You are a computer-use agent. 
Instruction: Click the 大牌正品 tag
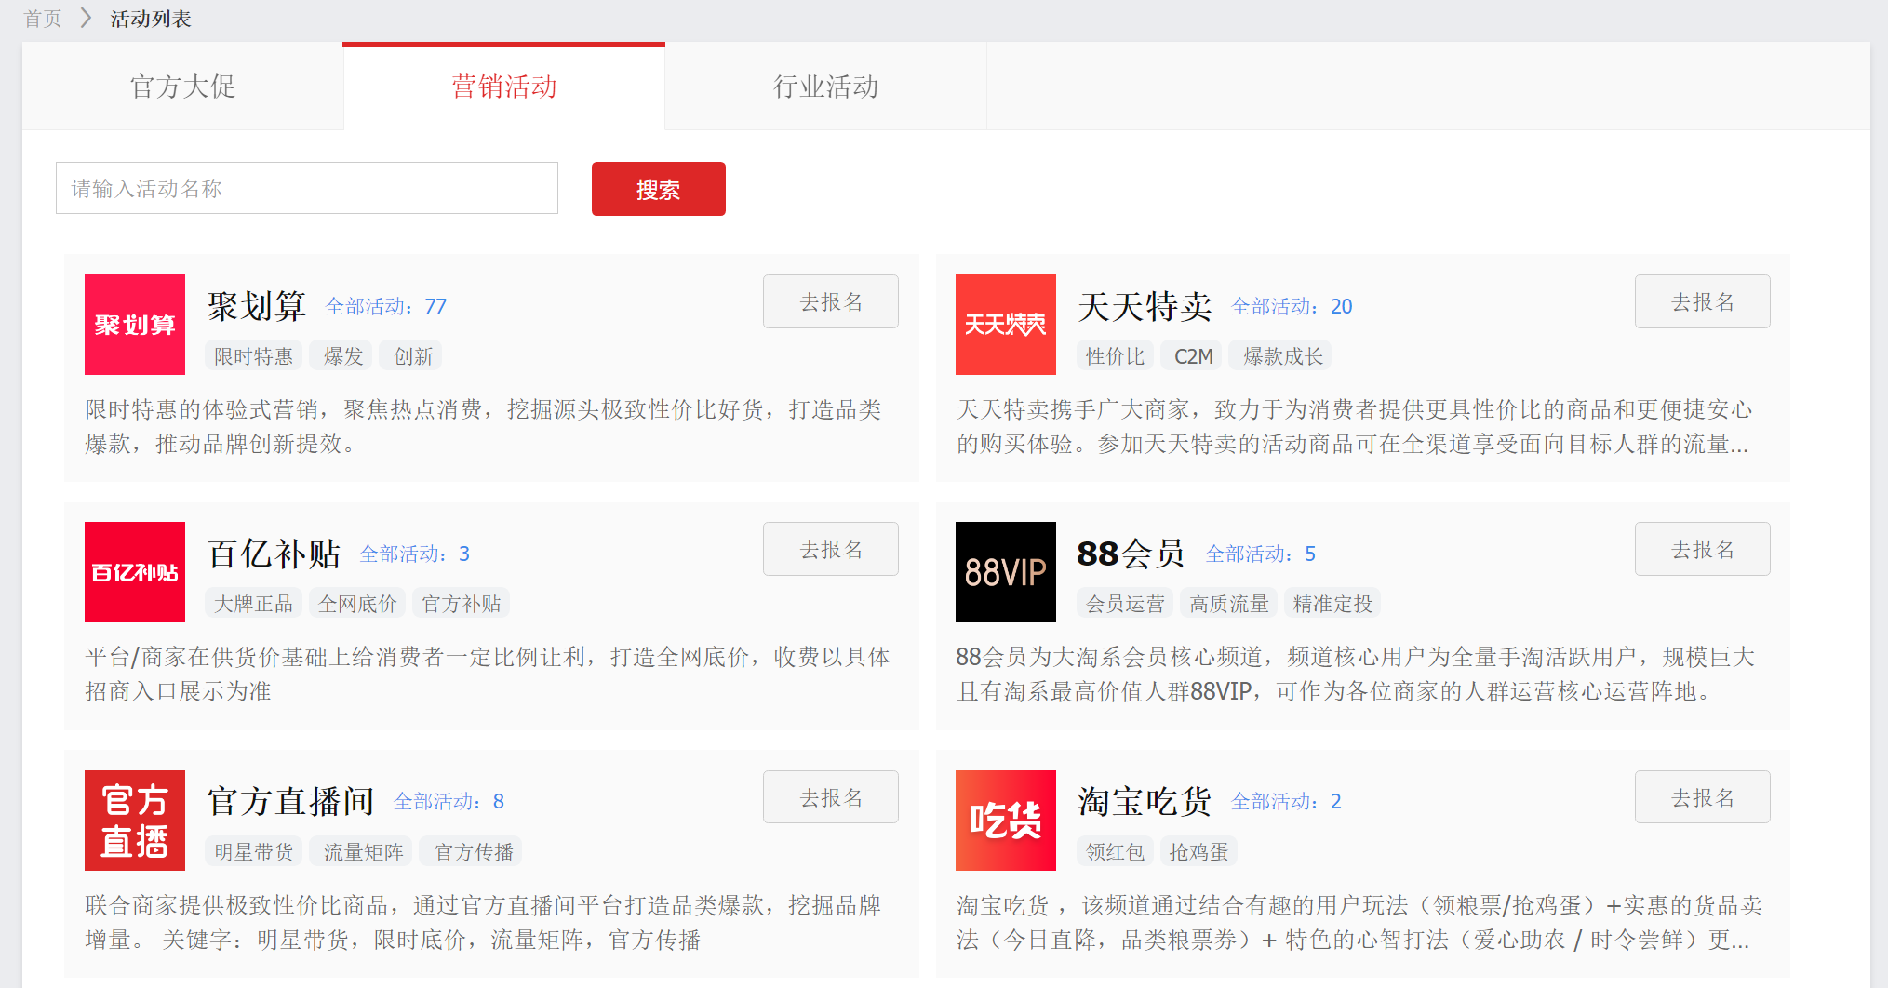click(x=253, y=604)
